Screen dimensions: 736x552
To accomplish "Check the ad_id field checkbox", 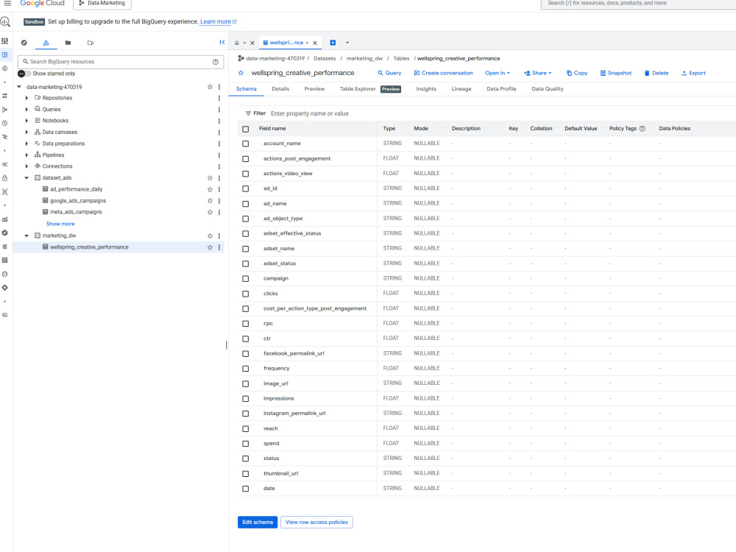I will [x=246, y=188].
